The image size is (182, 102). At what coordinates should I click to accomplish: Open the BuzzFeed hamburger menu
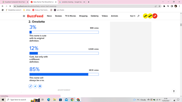[x=24, y=16]
